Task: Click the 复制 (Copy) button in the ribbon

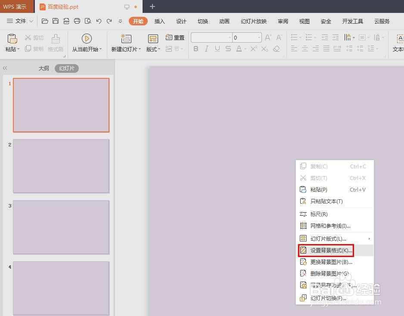Action: coord(34,48)
